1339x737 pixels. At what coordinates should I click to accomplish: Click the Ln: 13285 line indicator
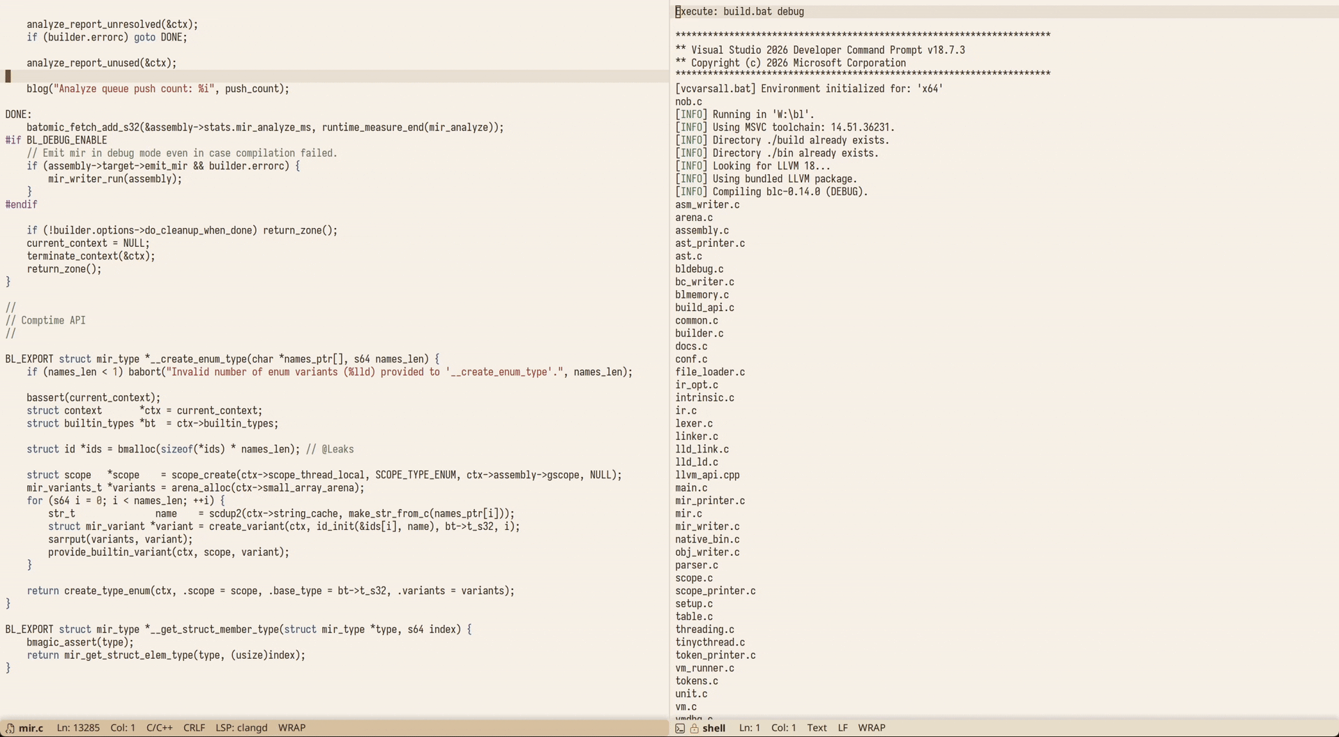click(78, 727)
